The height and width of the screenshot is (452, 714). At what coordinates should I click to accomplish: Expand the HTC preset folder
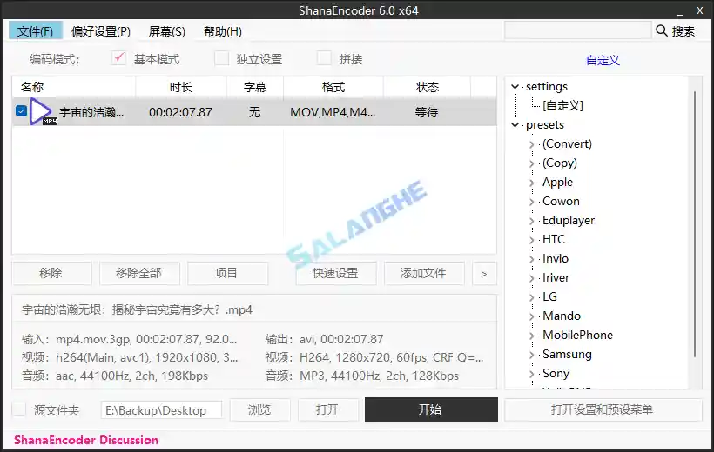531,240
